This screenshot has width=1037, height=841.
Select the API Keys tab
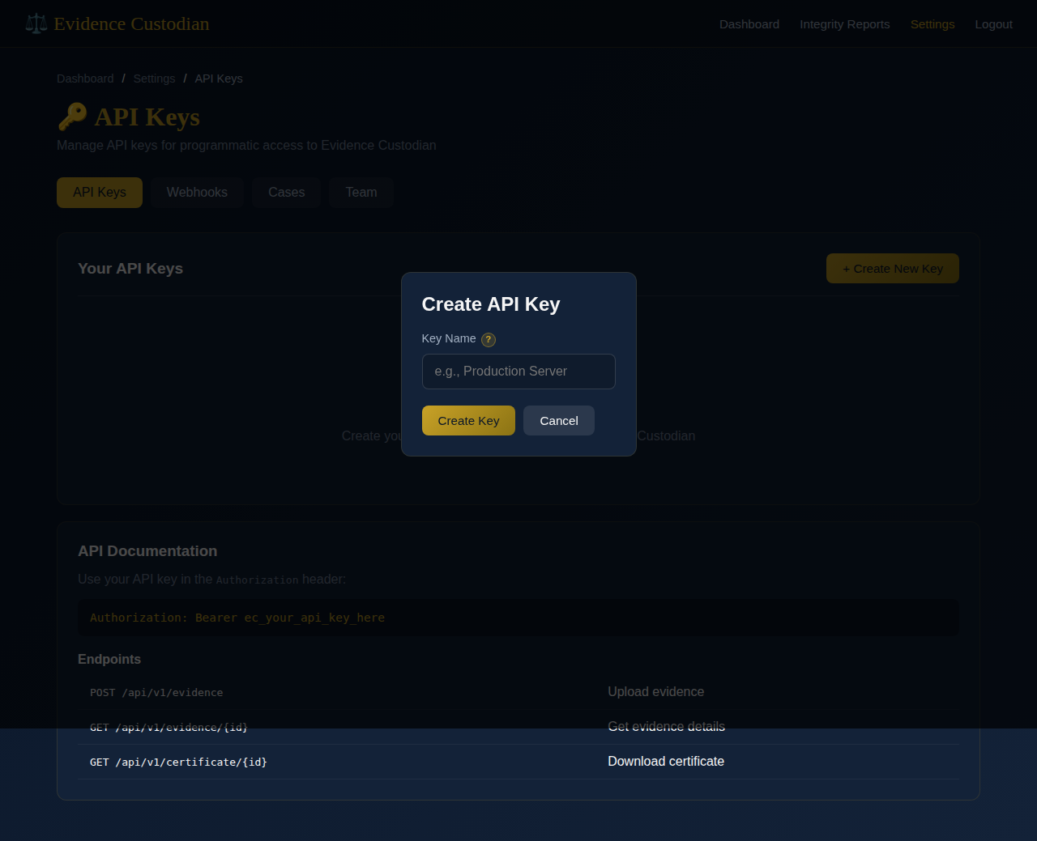point(100,193)
